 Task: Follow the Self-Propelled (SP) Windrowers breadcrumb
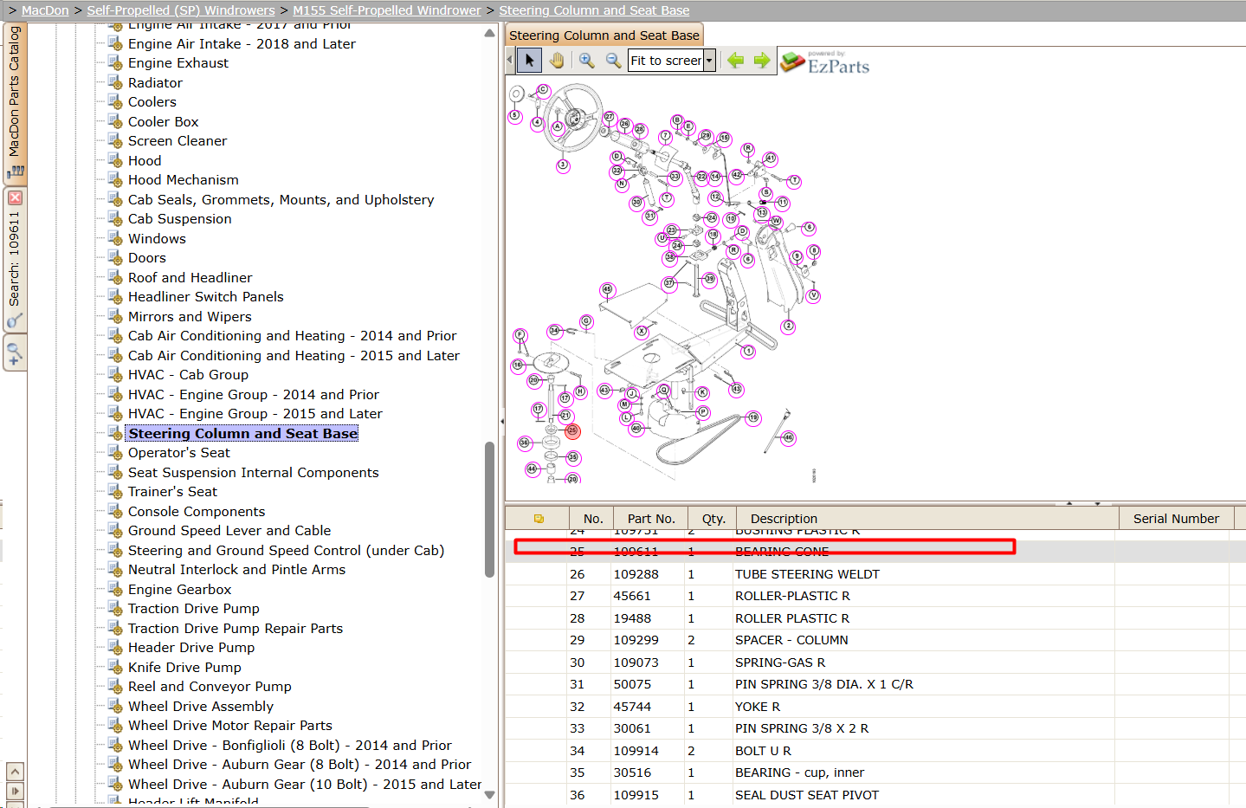click(x=181, y=10)
